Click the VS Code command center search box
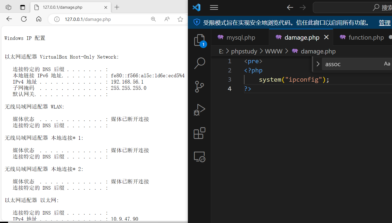The height and width of the screenshot is (223, 392). tap(352, 8)
